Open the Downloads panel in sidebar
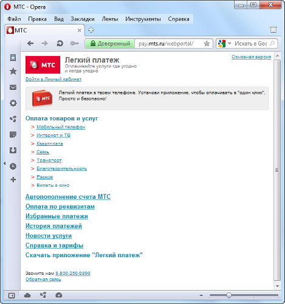Screen dimensions: 285x304 [13, 150]
